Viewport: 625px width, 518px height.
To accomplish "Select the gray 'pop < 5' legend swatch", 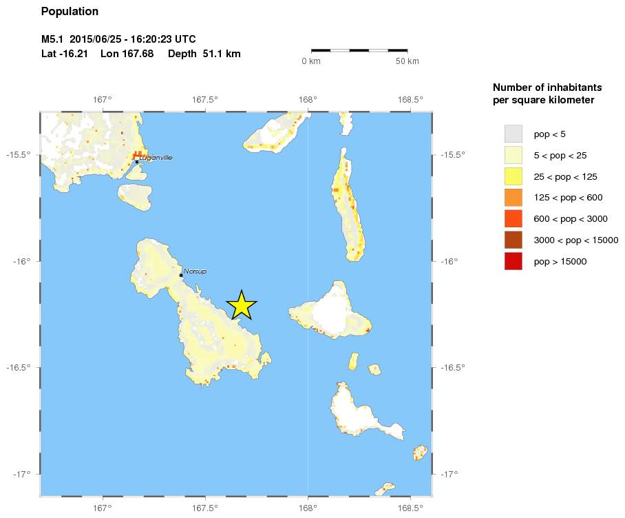I will coord(513,134).
